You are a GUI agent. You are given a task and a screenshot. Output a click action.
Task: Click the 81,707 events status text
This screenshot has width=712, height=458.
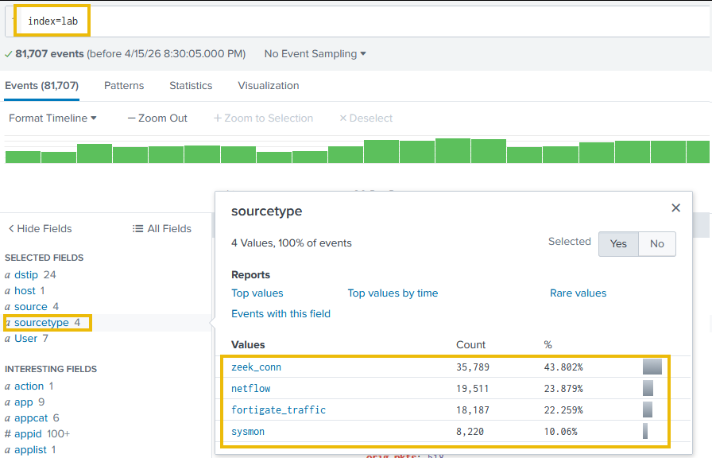click(49, 53)
